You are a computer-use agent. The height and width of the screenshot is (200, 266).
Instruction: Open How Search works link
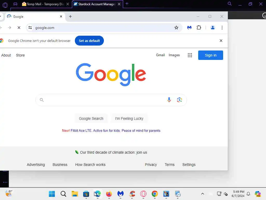(90, 165)
